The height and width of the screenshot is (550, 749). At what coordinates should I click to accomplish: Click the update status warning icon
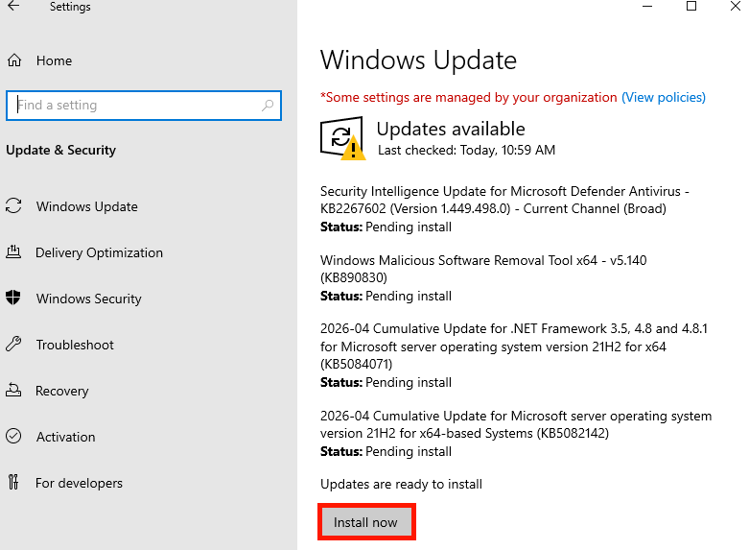[342, 138]
